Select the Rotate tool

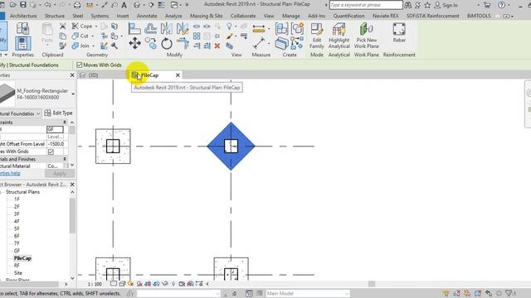click(167, 44)
